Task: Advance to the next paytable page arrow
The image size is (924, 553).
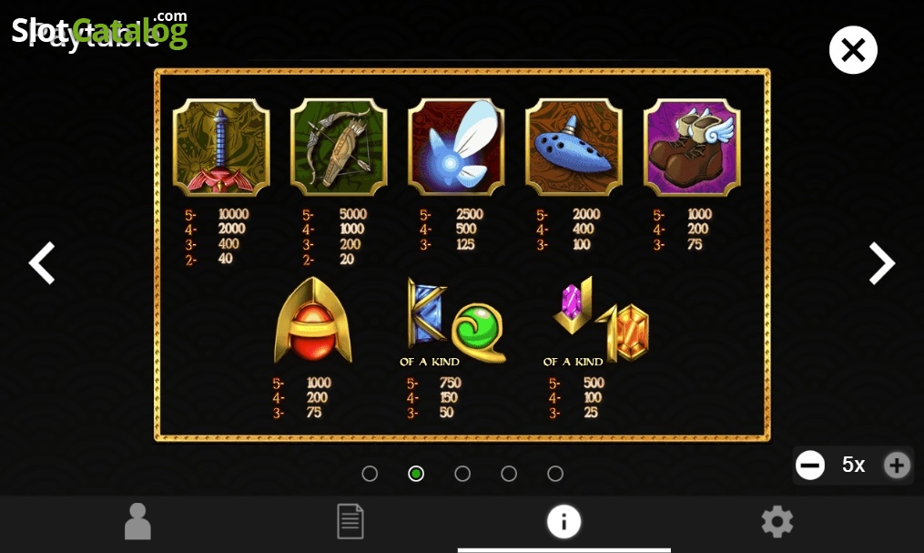Action: pyautogui.click(x=882, y=263)
